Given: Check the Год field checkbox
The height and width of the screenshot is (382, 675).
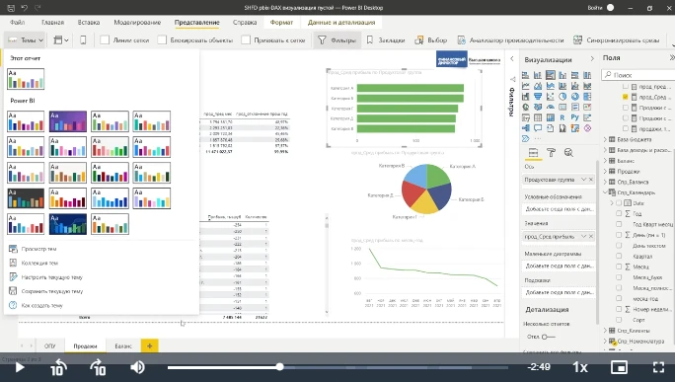Looking at the screenshot, I should 619,213.
